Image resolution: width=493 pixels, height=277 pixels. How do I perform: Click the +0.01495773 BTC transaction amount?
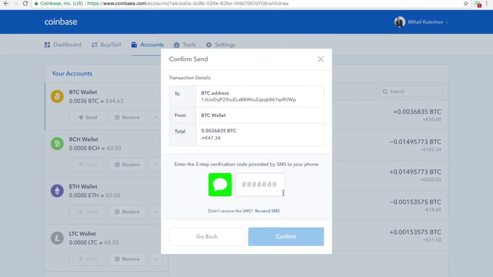pyautogui.click(x=415, y=172)
